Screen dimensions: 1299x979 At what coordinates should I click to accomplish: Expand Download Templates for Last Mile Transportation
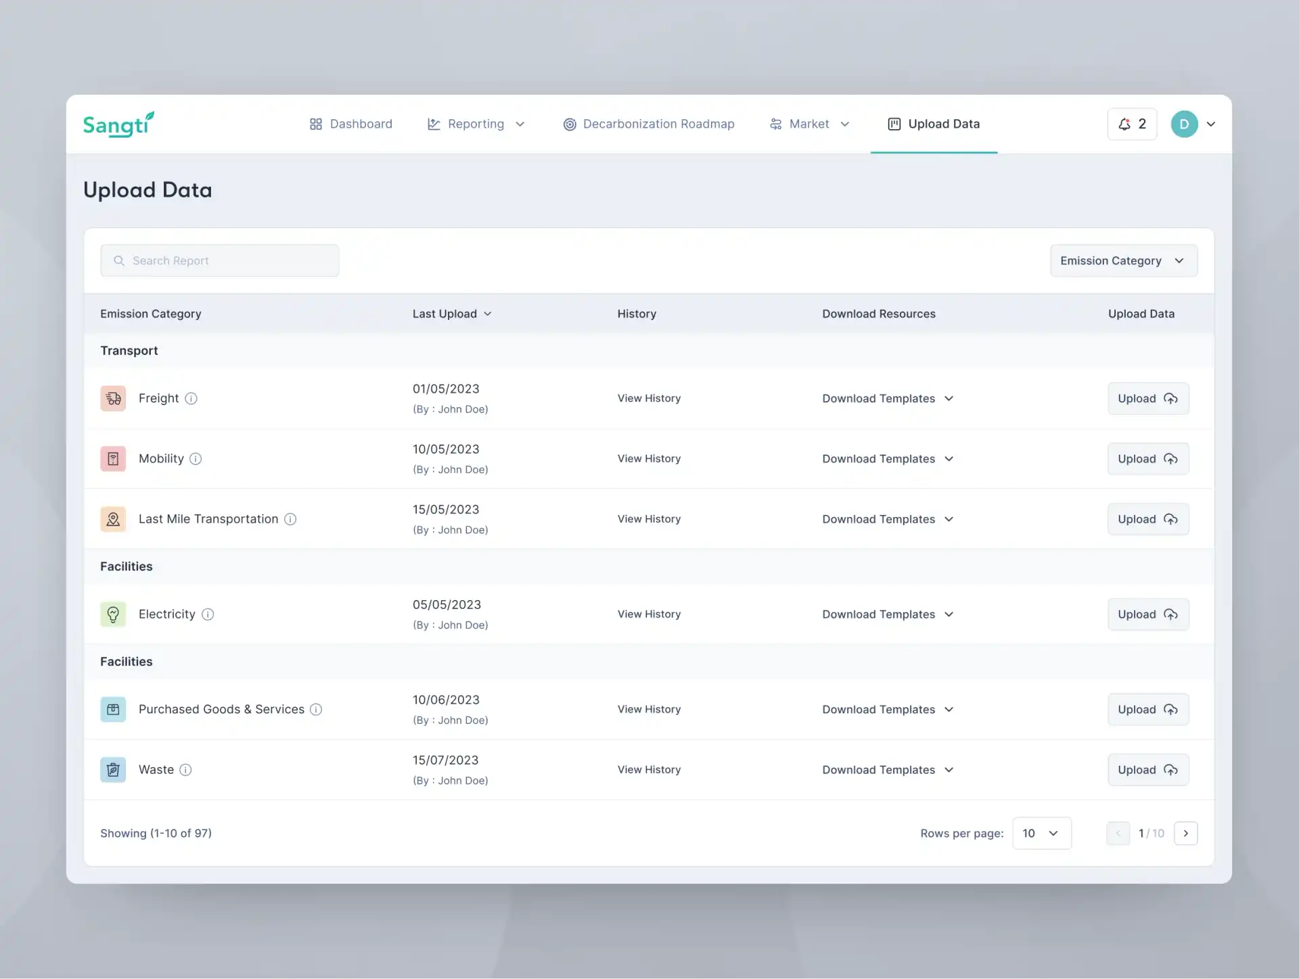pyautogui.click(x=888, y=519)
